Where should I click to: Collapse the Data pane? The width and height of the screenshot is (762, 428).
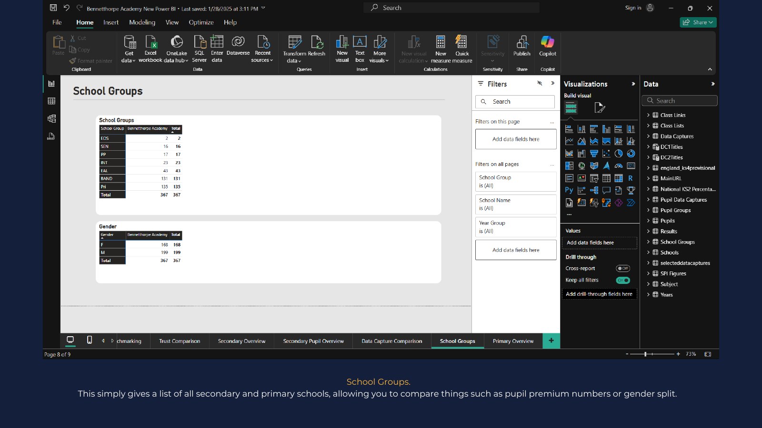tap(713, 84)
